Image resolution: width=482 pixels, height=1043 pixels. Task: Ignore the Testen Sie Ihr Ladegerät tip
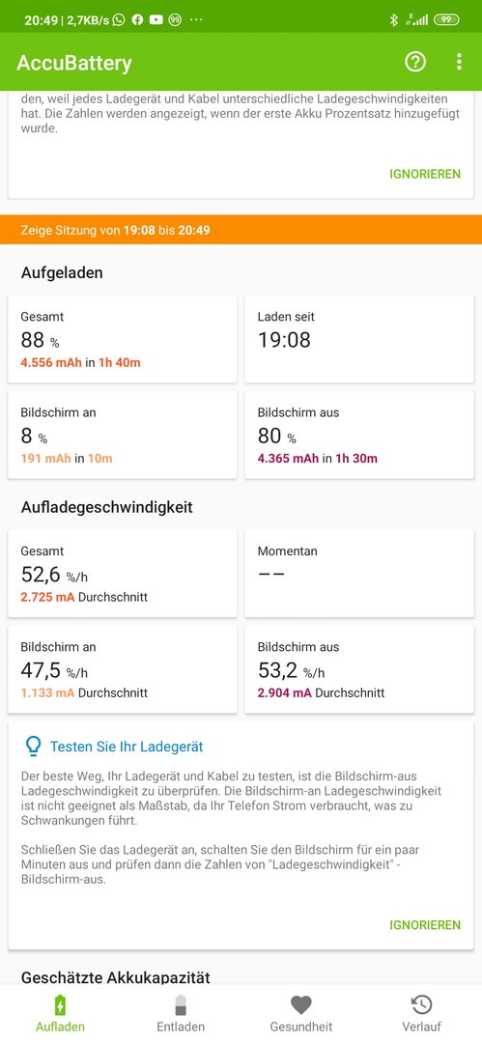click(x=425, y=925)
